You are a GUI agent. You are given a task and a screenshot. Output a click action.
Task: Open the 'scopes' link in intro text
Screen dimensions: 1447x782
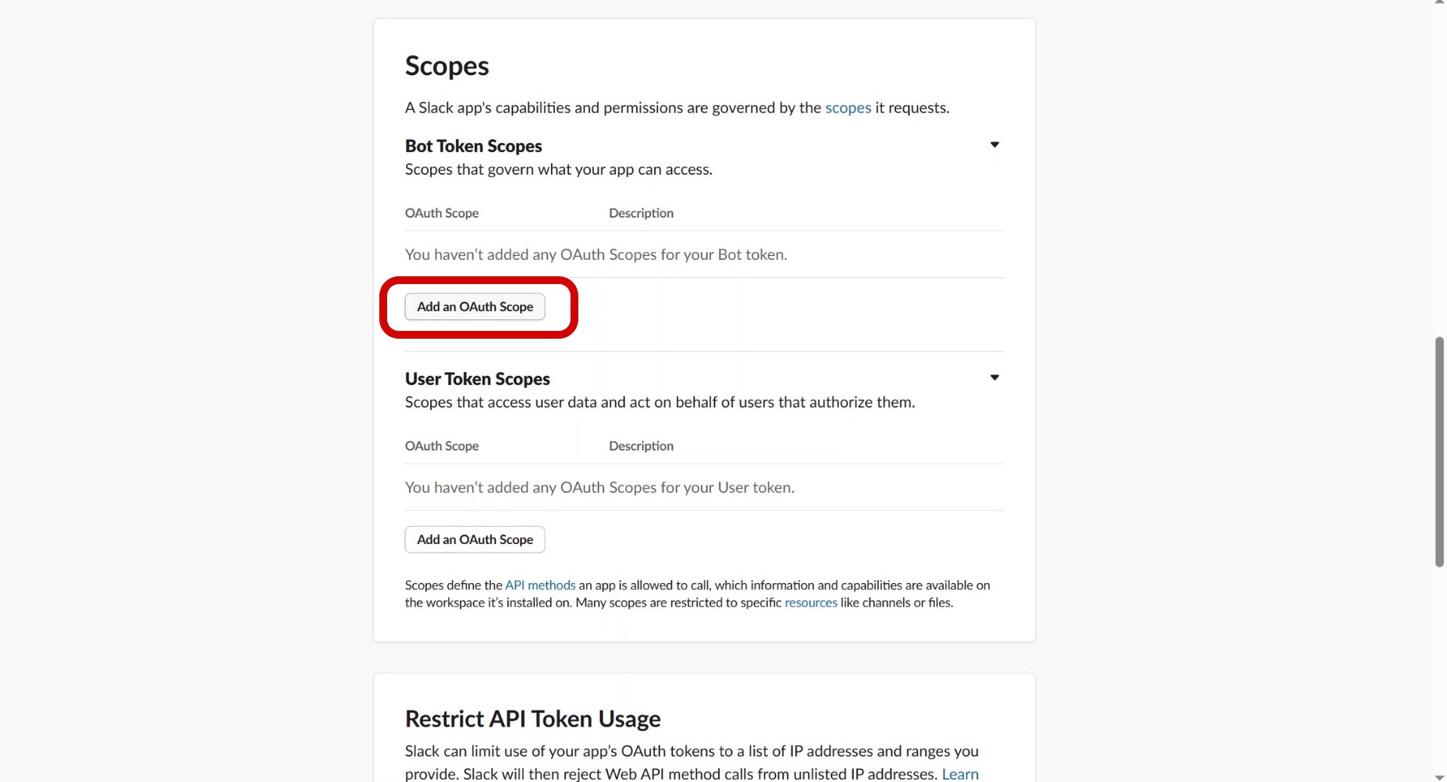pos(848,108)
